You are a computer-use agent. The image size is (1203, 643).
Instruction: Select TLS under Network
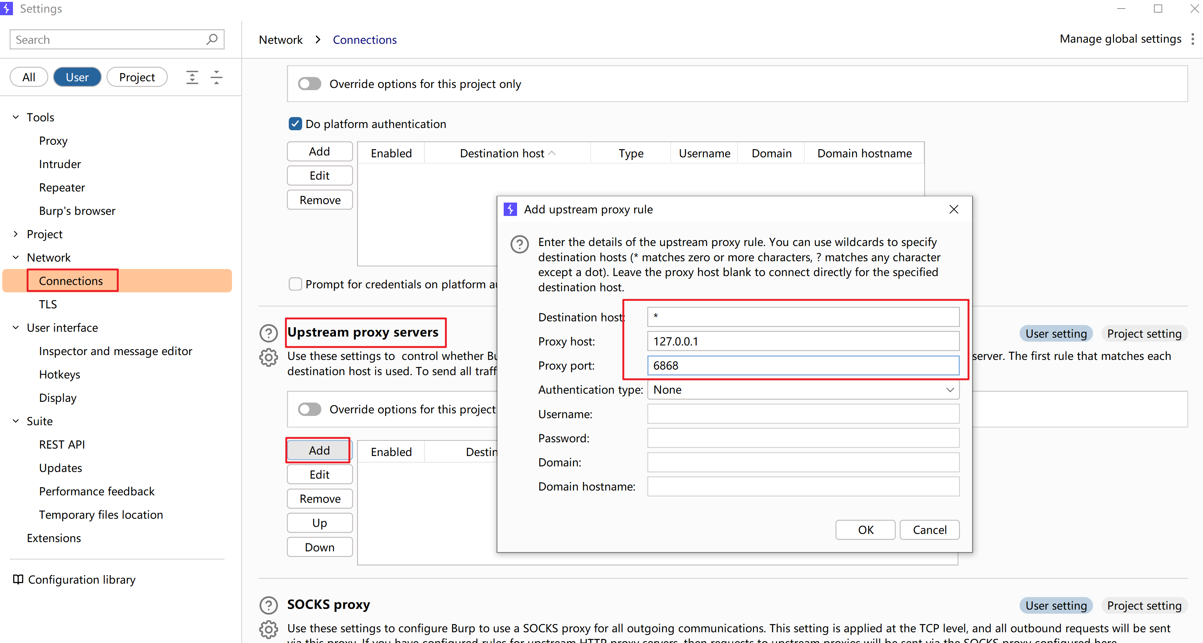pyautogui.click(x=48, y=304)
